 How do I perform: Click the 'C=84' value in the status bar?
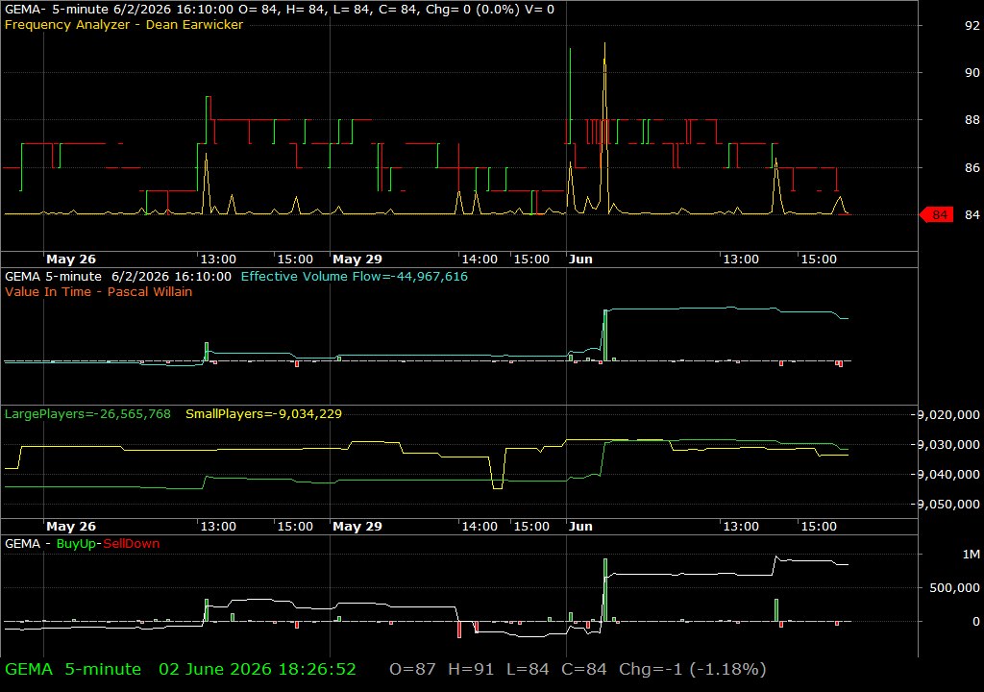pos(583,669)
